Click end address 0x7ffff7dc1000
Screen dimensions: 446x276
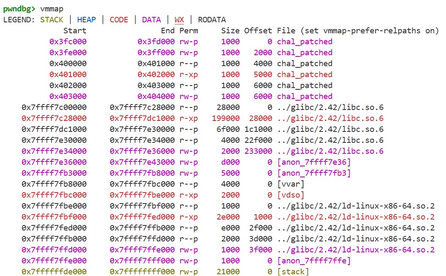[x=142, y=118]
